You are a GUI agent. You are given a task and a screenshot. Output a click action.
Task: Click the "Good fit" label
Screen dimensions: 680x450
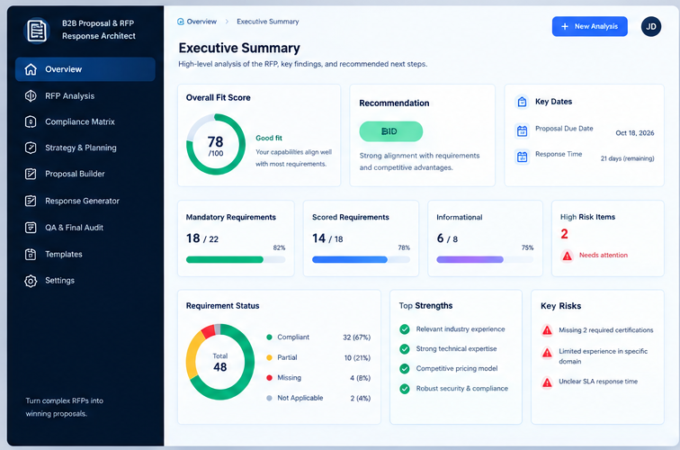[269, 138]
